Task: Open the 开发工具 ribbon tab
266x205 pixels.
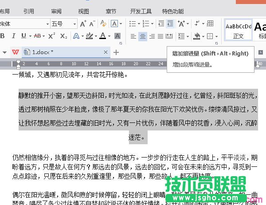Action: pos(141,12)
